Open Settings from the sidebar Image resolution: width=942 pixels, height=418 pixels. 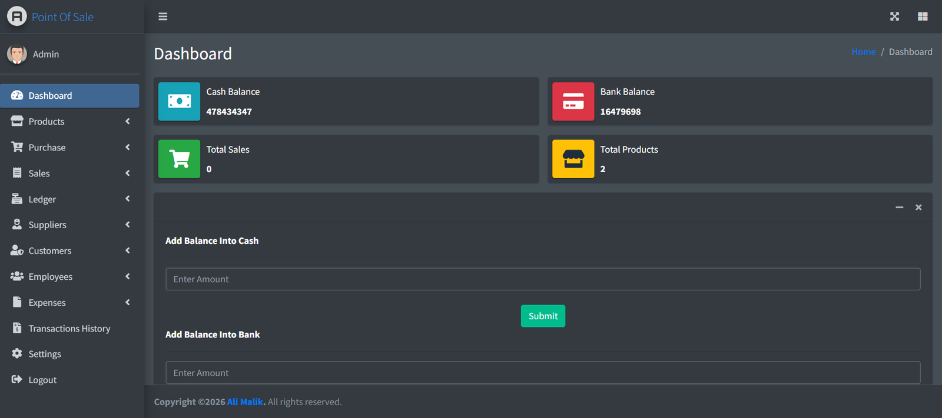click(69, 353)
